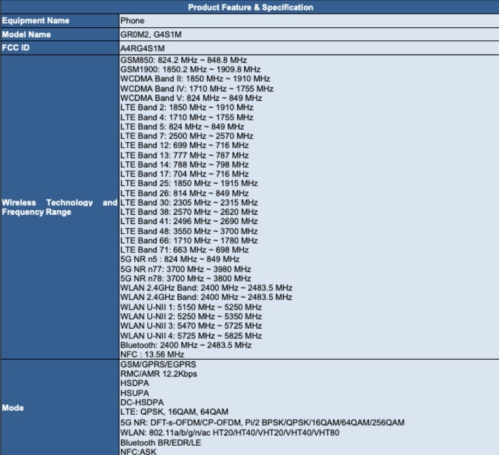Select the 'WCDMA Band II' frequency line
The width and height of the screenshot is (499, 455).
[x=195, y=78]
